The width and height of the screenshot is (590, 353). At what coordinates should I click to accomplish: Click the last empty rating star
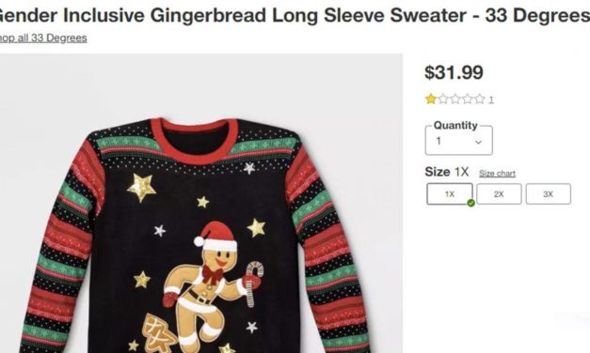coord(479,100)
